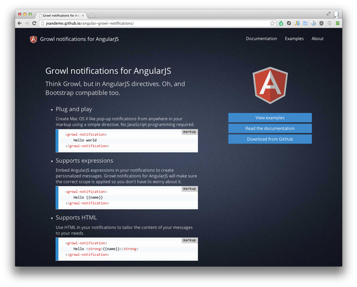Go forward with the browser arrow
Viewport: 357px width, 287px height.
(x=27, y=23)
